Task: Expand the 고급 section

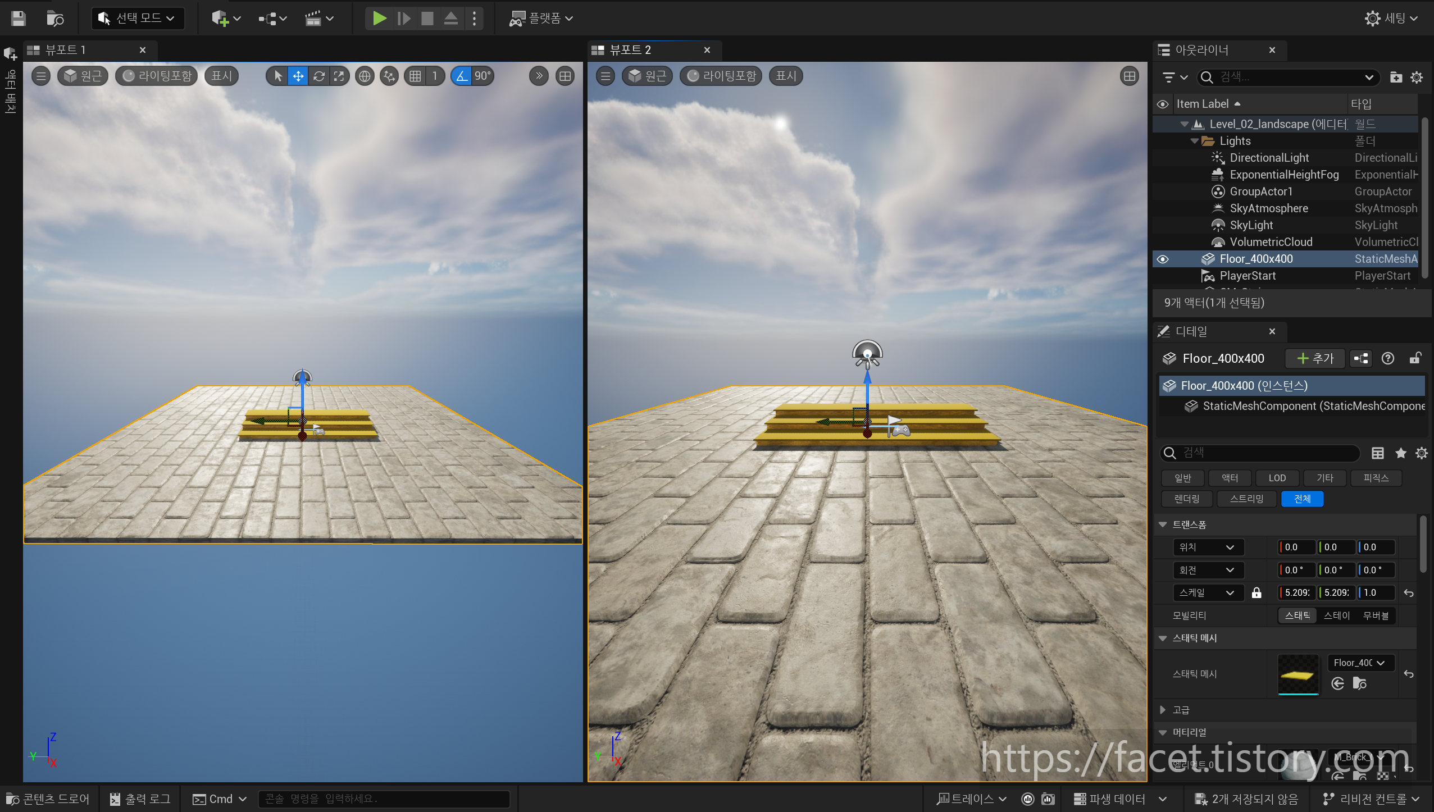Action: 1163,710
